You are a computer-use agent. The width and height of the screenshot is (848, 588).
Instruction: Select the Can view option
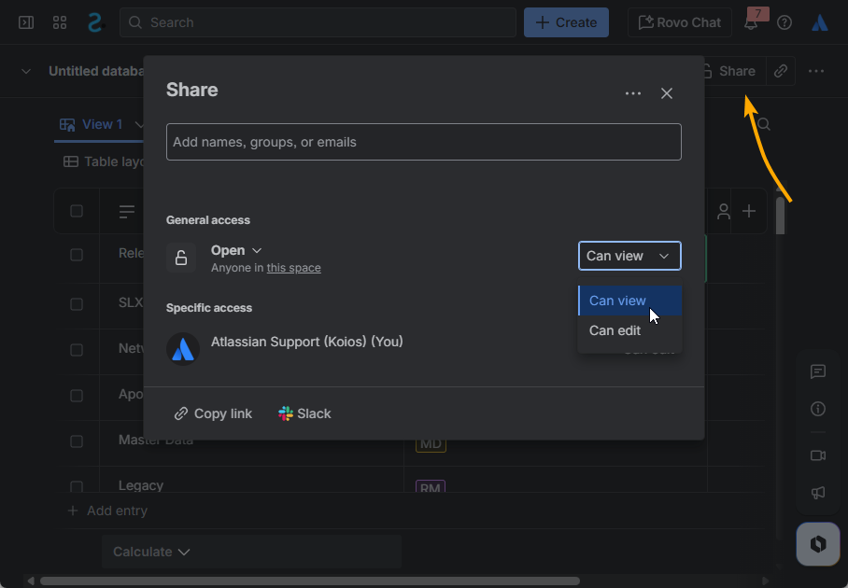click(x=630, y=301)
